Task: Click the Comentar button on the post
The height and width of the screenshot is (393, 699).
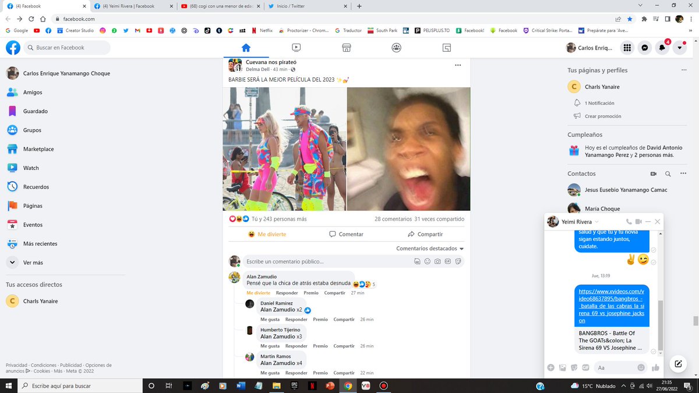Action: point(346,234)
